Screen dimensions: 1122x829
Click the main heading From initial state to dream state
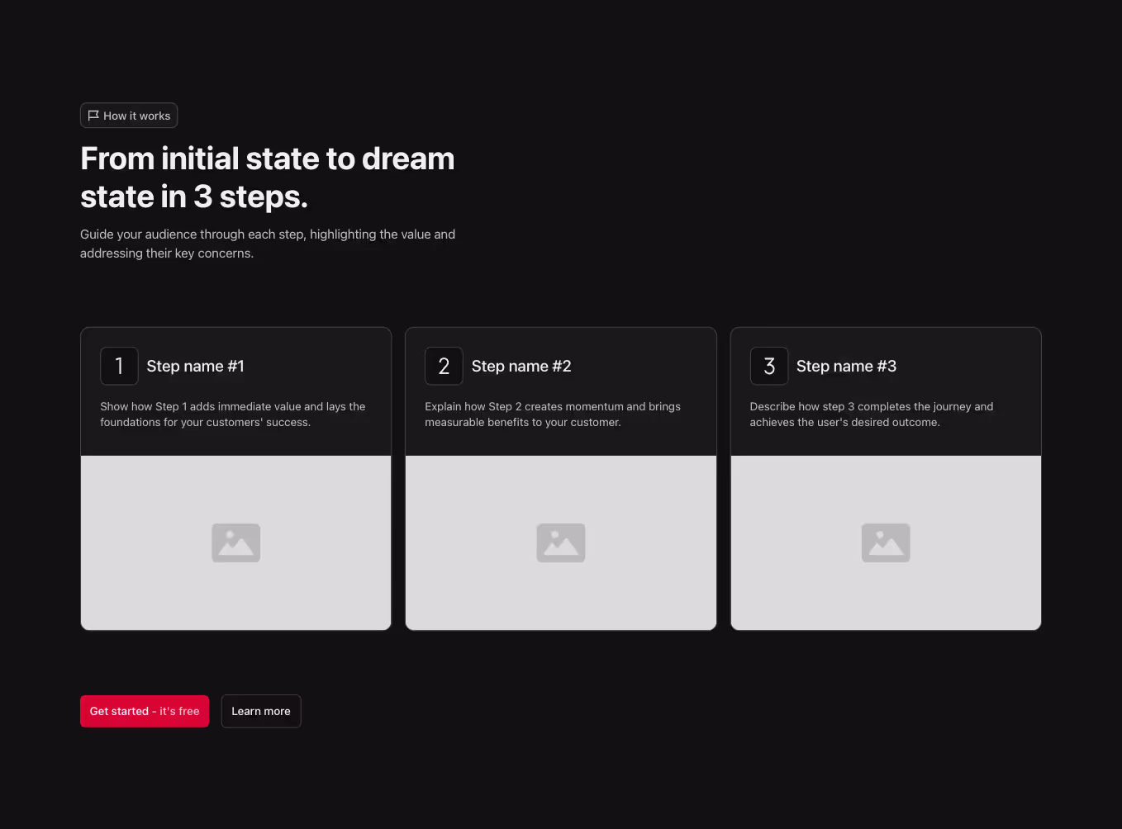(268, 178)
